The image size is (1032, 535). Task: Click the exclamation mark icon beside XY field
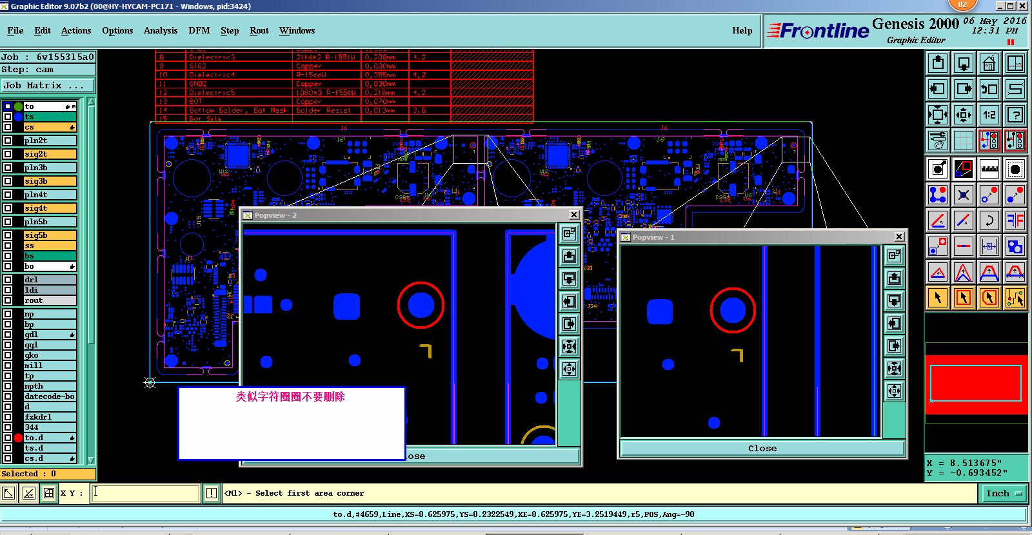tap(212, 493)
